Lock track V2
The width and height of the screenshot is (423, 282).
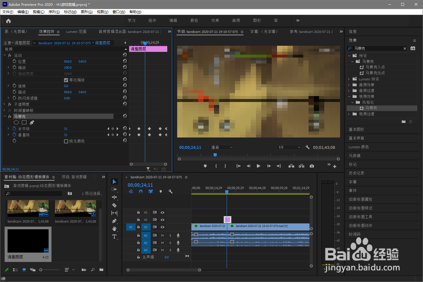pos(138,220)
